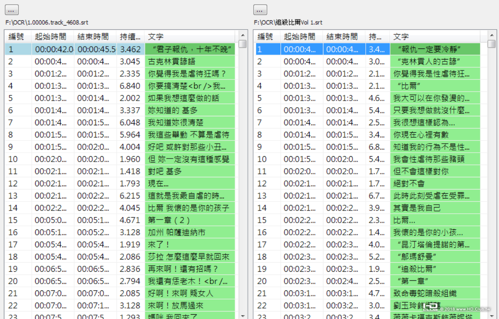Select line "君子報仇，十年不晚"
The image size is (499, 319).
[190, 49]
